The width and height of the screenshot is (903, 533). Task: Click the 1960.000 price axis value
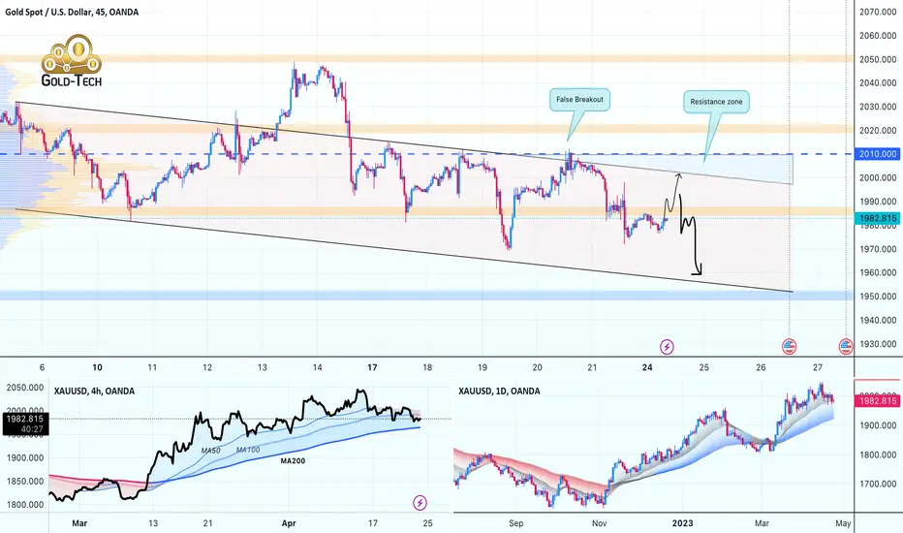(x=878, y=272)
